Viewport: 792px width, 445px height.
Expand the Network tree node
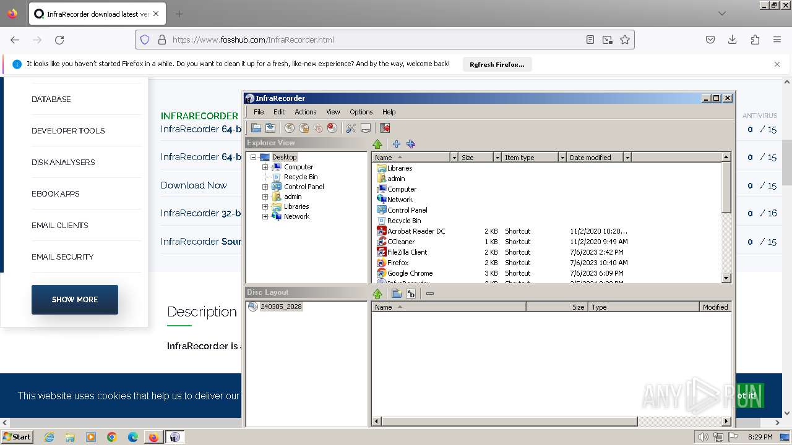click(265, 216)
